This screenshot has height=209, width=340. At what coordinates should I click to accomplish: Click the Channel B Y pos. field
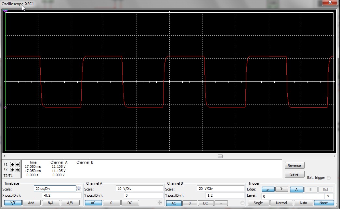225,195
